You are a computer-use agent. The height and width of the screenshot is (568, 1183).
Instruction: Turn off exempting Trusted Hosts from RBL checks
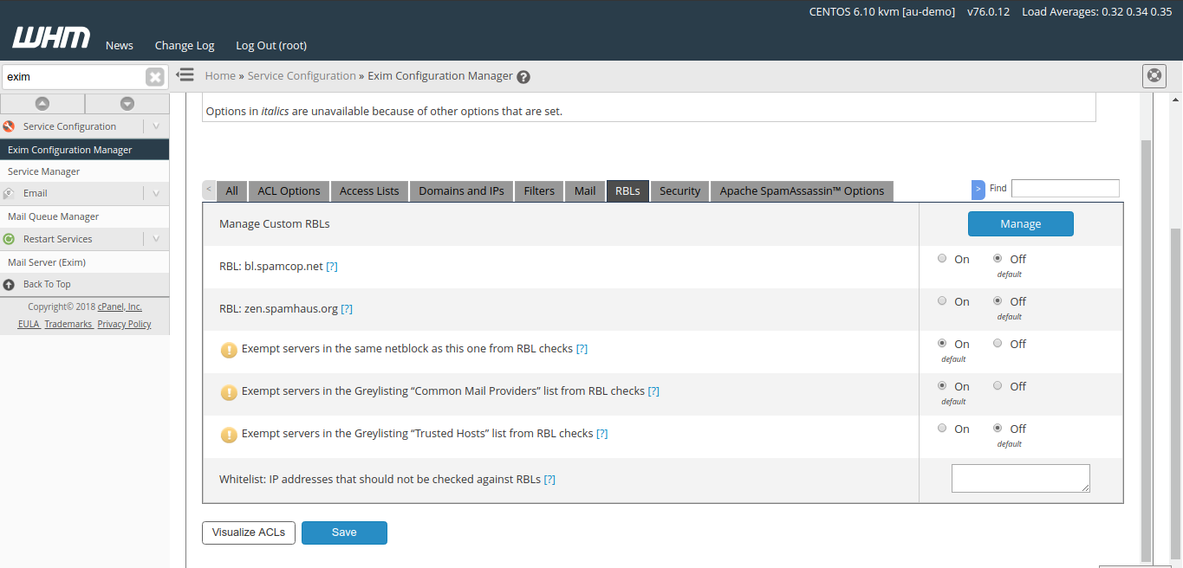click(x=997, y=428)
